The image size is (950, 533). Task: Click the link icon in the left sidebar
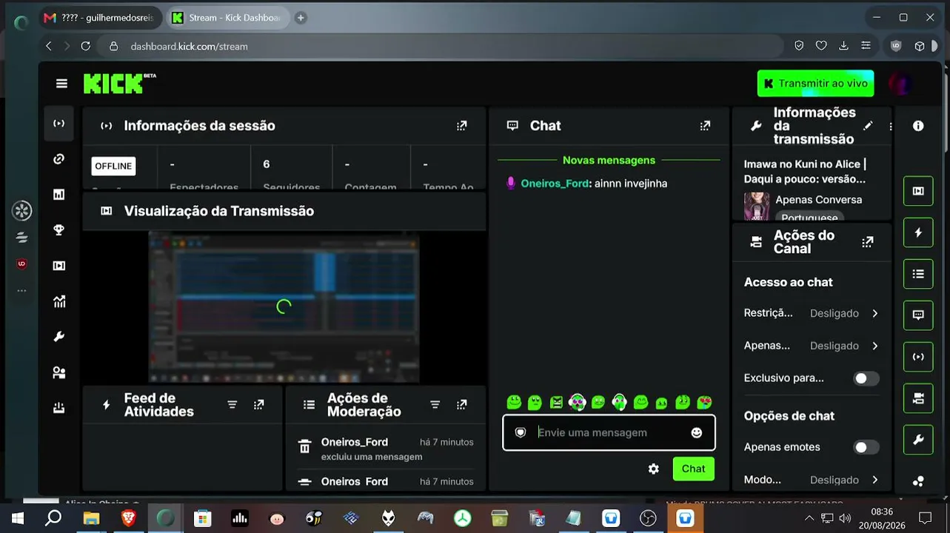(x=59, y=159)
